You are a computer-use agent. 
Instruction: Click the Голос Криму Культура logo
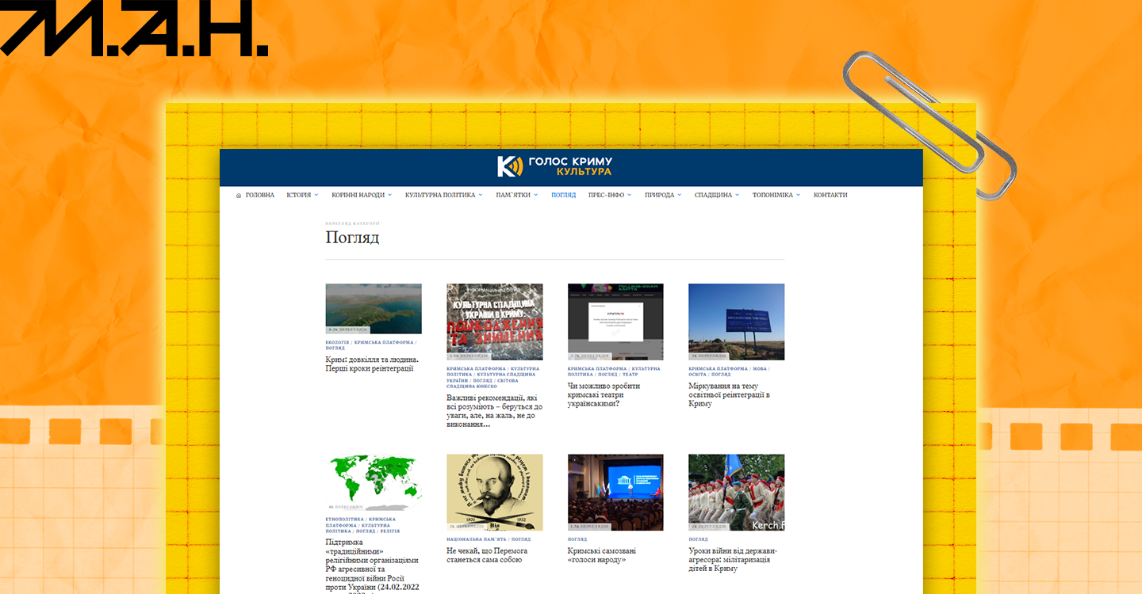click(x=554, y=167)
